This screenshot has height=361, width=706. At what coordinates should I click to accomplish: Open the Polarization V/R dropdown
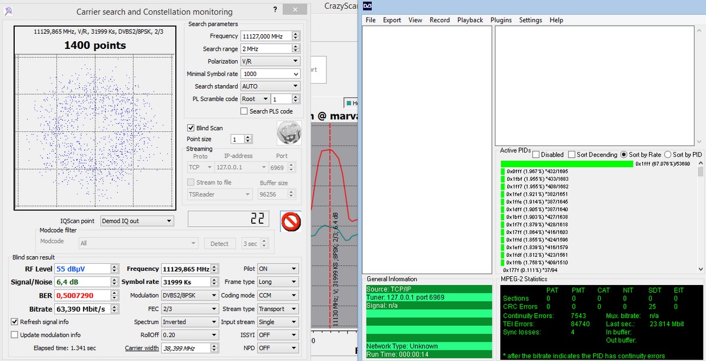[270, 61]
